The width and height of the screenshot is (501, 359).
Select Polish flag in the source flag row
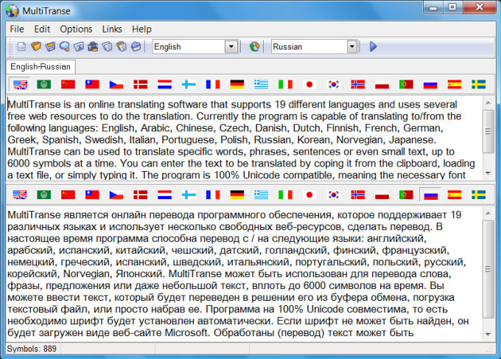382,84
